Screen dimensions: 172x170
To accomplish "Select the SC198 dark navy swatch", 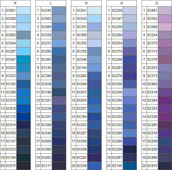I will (59, 92).
